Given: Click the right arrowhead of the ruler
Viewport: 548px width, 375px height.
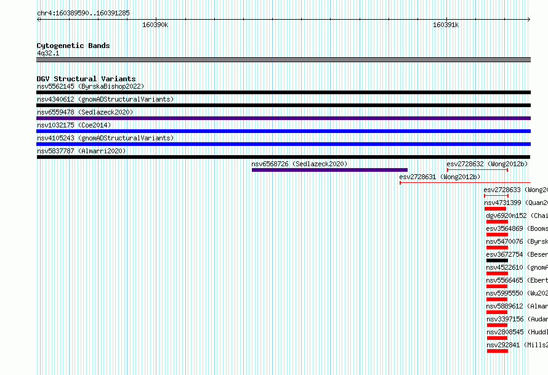Looking at the screenshot, I should (x=529, y=19).
